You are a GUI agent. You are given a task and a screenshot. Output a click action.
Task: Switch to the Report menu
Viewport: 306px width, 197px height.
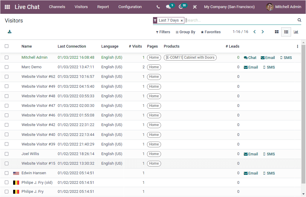pyautogui.click(x=103, y=7)
